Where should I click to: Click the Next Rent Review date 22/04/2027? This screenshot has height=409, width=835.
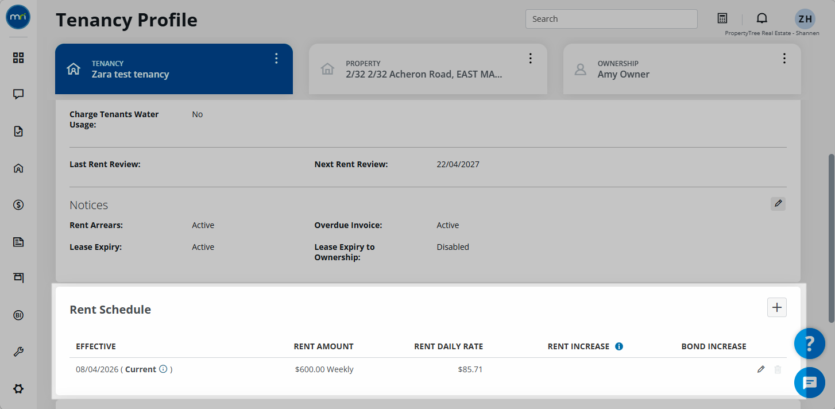(x=458, y=164)
